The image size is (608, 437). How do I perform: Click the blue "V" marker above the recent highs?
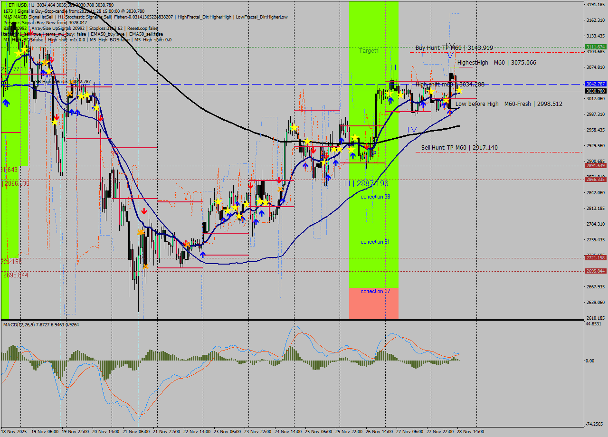click(449, 55)
